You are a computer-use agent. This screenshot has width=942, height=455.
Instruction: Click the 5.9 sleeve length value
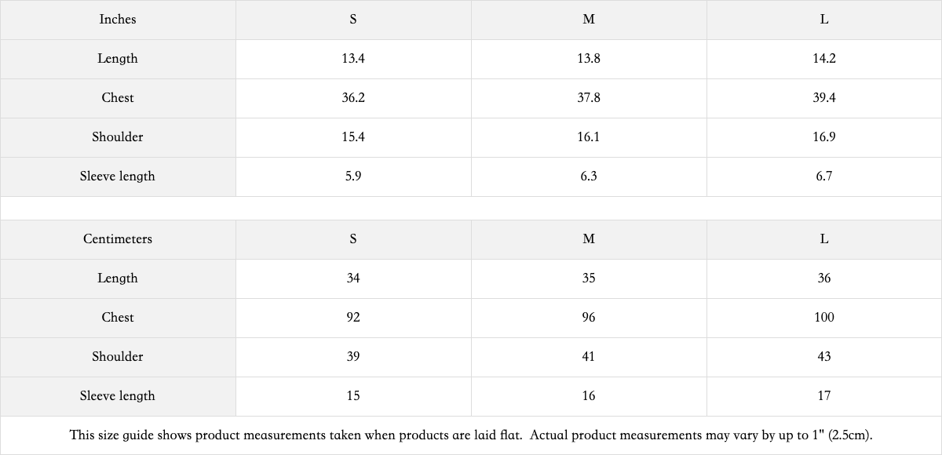353,177
